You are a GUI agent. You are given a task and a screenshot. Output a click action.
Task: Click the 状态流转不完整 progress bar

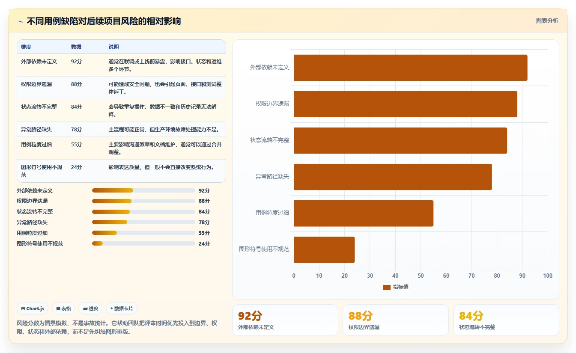tap(143, 212)
